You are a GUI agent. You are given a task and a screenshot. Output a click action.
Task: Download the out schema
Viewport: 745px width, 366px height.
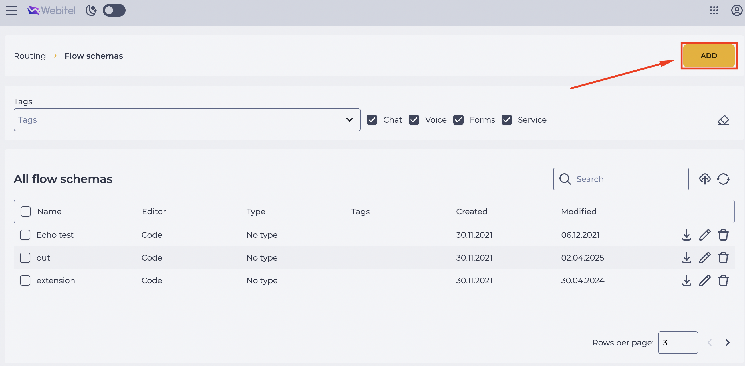686,258
